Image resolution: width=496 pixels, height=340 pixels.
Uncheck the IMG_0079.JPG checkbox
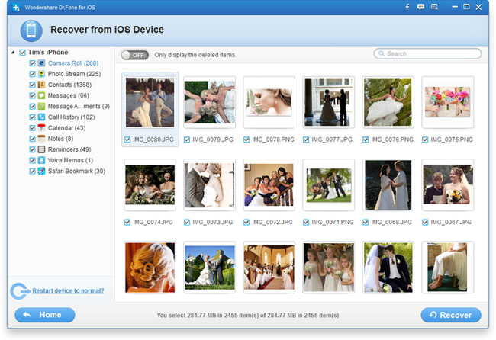187,140
